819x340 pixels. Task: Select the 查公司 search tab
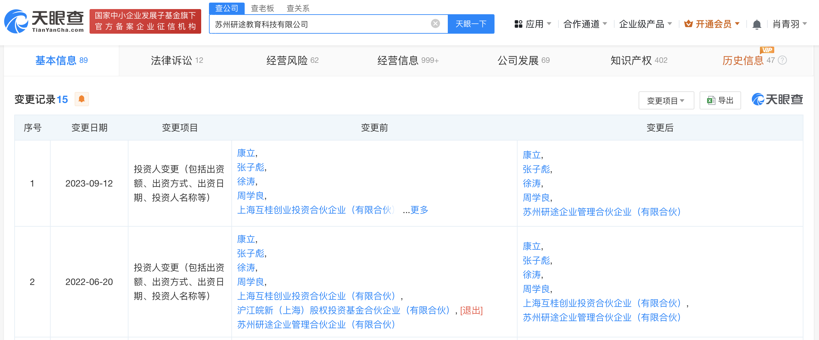point(226,8)
